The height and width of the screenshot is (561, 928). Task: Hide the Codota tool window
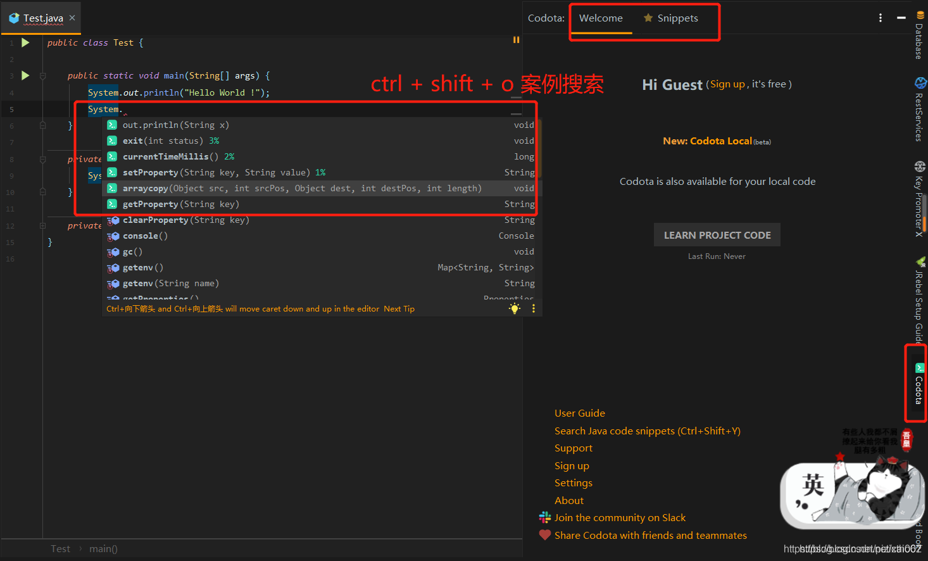(x=901, y=18)
